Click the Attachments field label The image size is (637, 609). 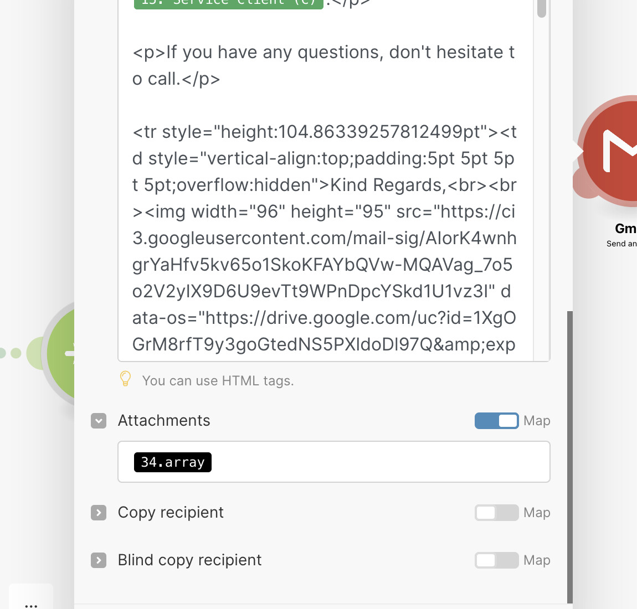point(164,421)
